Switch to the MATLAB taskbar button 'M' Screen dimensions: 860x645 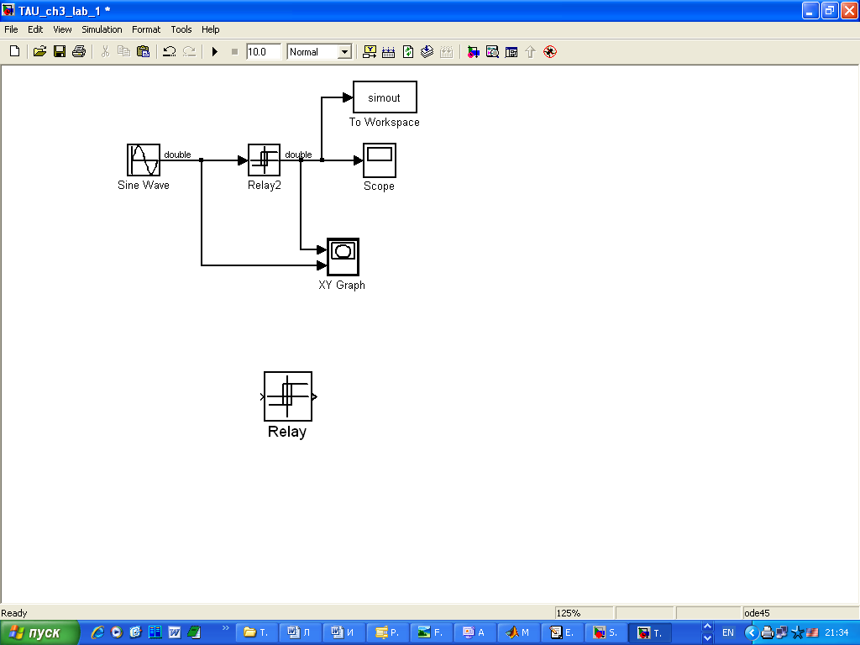pyautogui.click(x=519, y=632)
